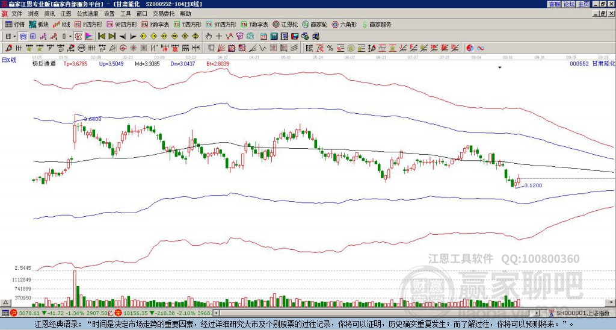
Task: Select the red pencil drawing tool
Action: click(x=8, y=48)
